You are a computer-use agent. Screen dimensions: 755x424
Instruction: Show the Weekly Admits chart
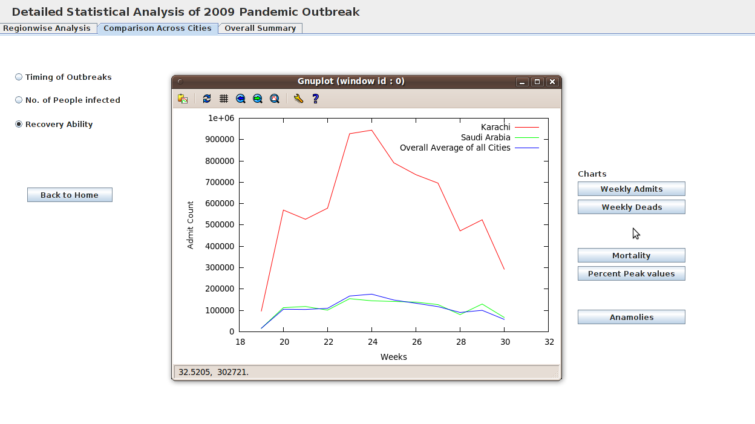(632, 189)
